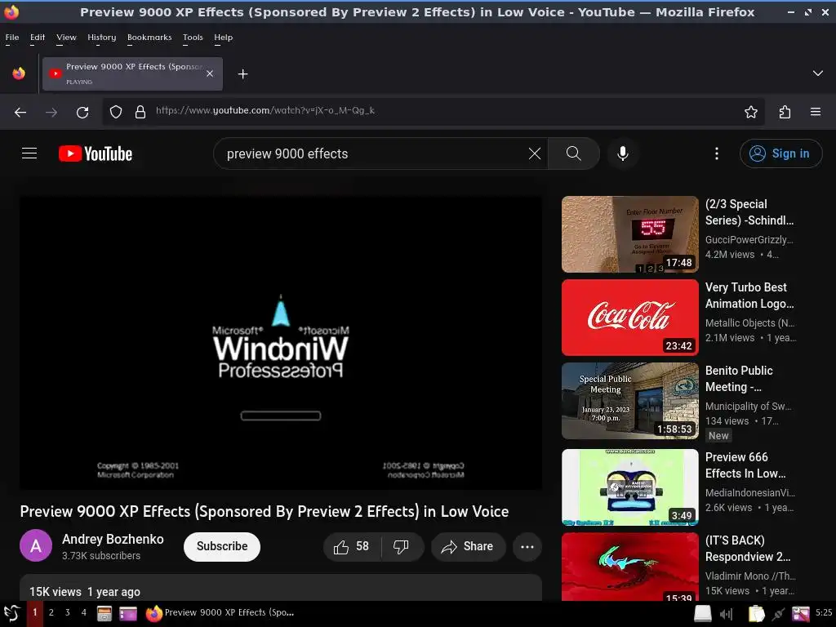The width and height of the screenshot is (836, 627).
Task: Open (2/3 Special Series) Schindl title
Action: 749,212
